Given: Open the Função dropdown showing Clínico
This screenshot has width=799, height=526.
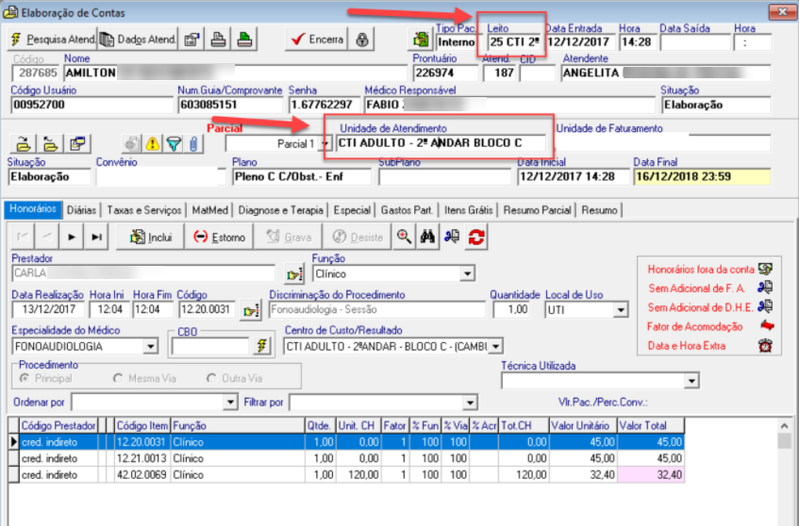Looking at the screenshot, I should click(467, 274).
